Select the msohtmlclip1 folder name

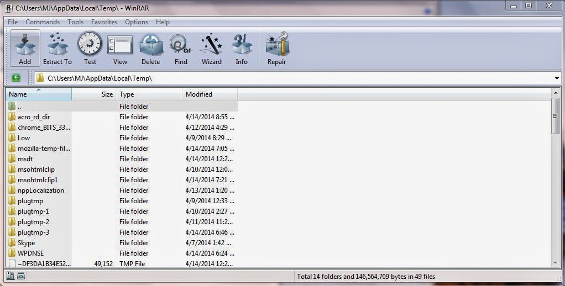tap(38, 180)
